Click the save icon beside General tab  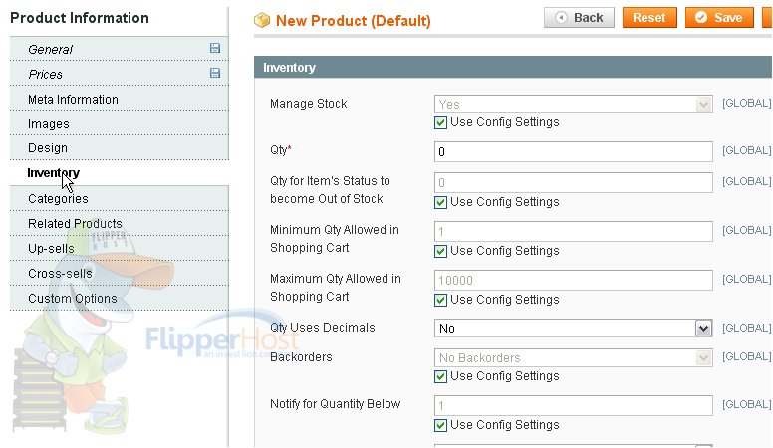click(215, 48)
